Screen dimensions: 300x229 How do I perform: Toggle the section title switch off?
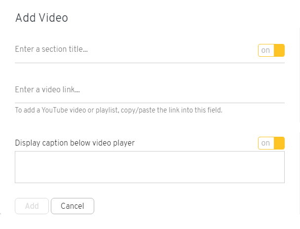point(271,50)
